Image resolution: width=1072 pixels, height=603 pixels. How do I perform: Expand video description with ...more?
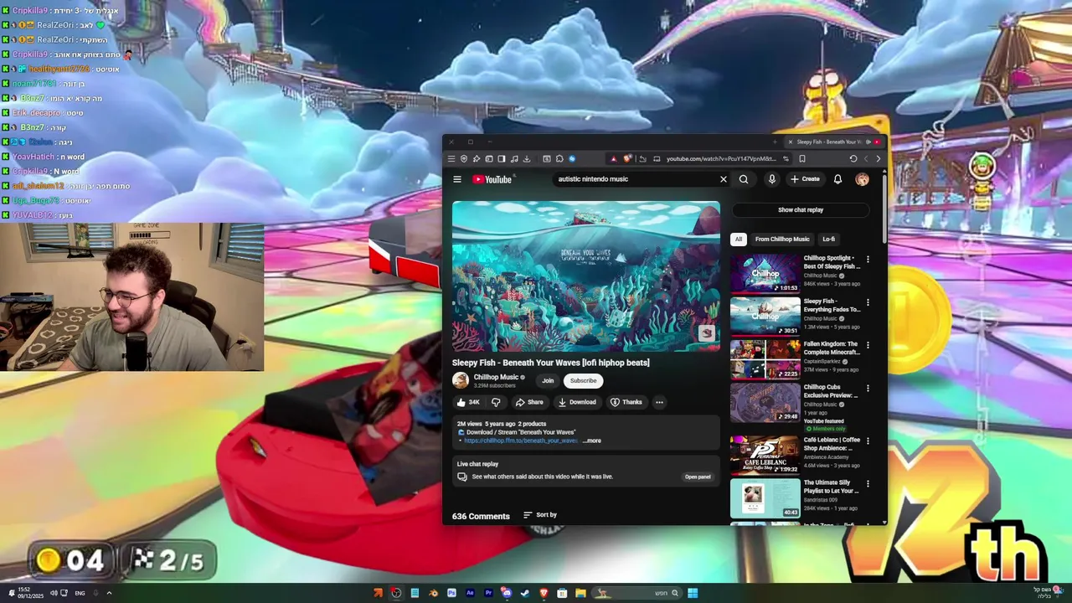pyautogui.click(x=592, y=441)
